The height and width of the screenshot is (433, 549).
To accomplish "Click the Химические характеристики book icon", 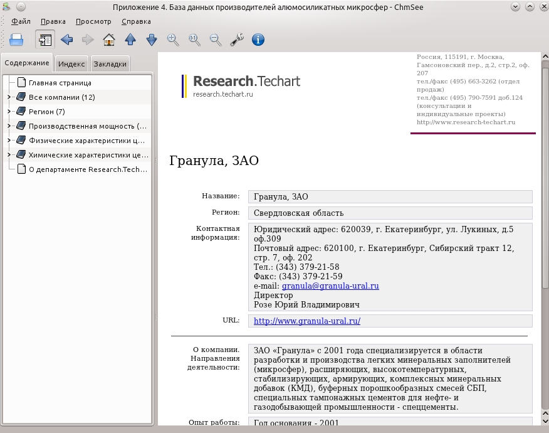I will 21,154.
